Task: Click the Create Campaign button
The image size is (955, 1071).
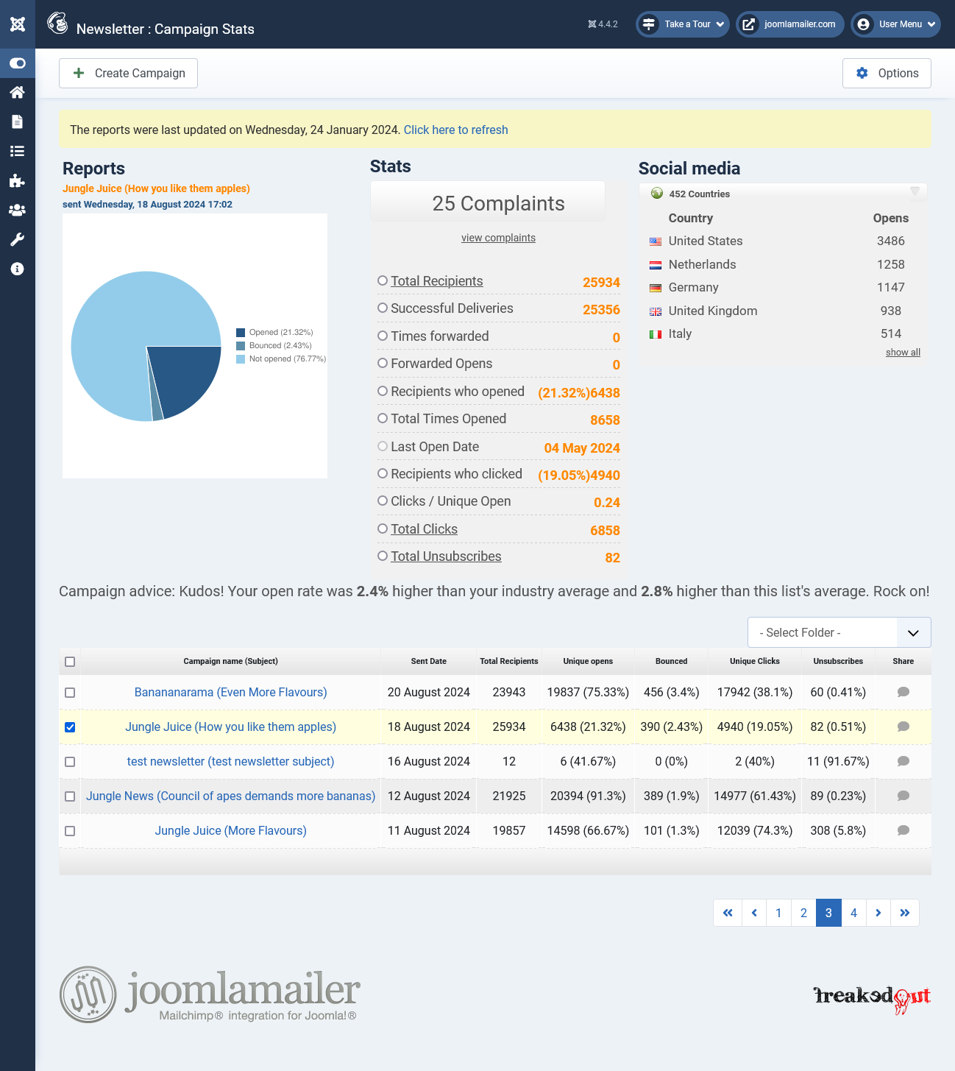Action: pyautogui.click(x=128, y=73)
